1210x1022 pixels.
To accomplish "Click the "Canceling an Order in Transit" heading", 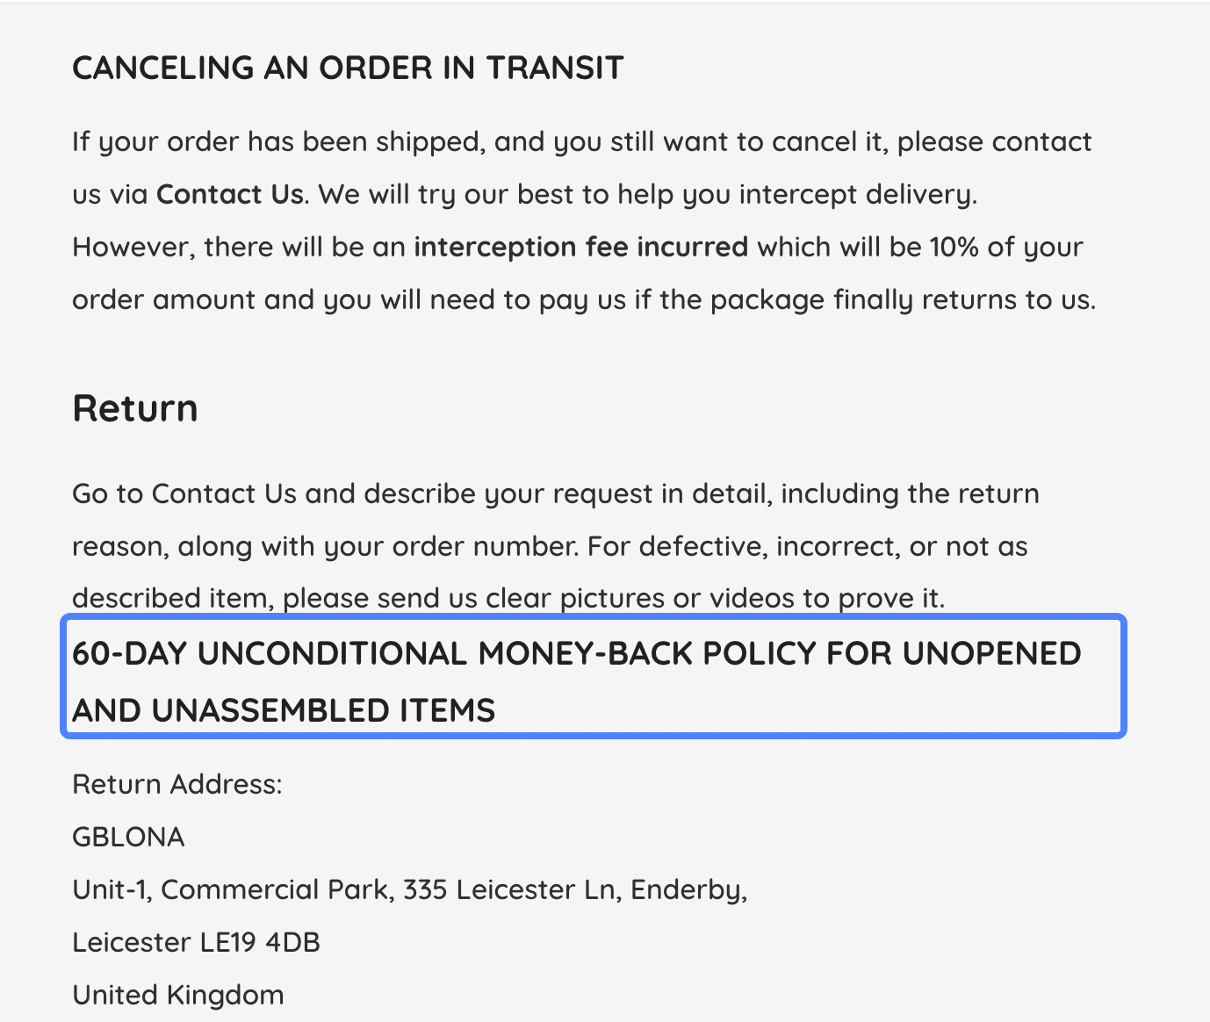I will point(348,68).
